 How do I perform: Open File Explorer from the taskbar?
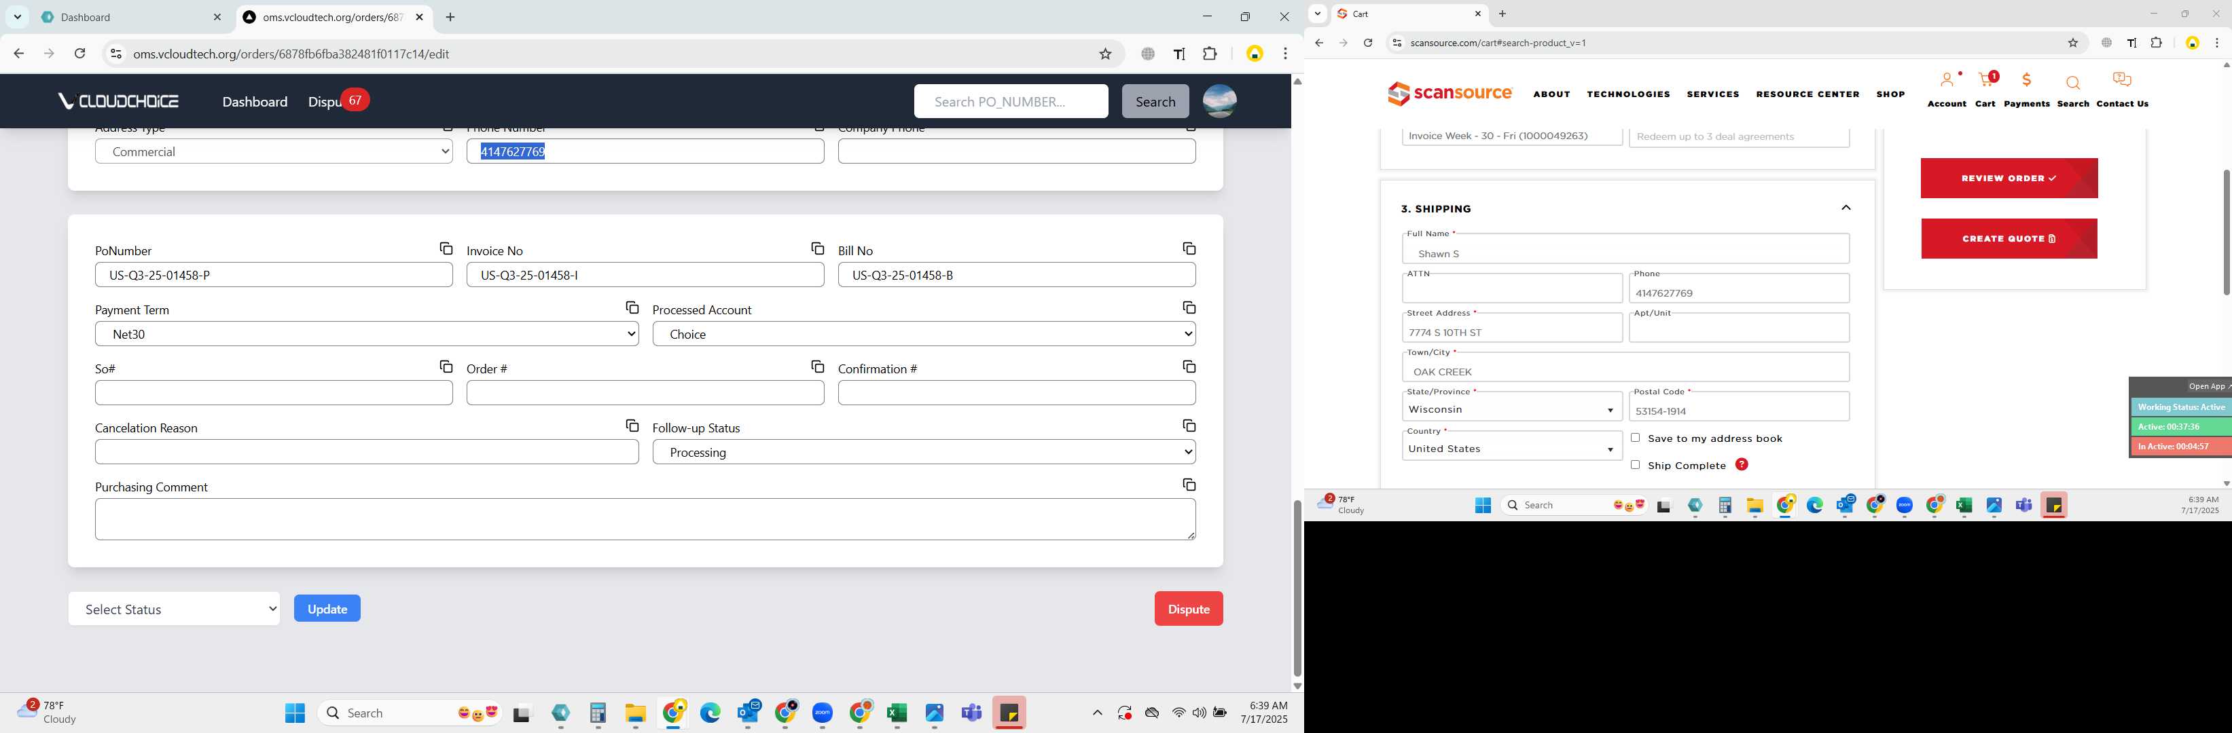tap(635, 713)
